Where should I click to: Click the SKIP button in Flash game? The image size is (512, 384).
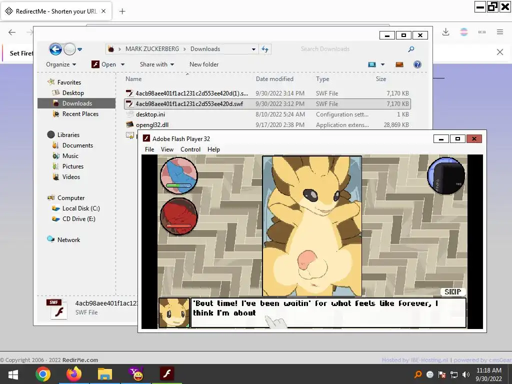452,292
